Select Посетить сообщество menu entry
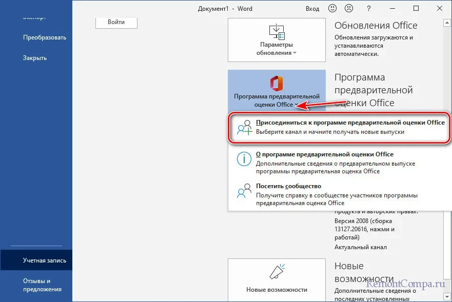The image size is (452, 302). 288,186
